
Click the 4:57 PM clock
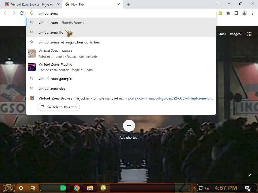coord(226,188)
